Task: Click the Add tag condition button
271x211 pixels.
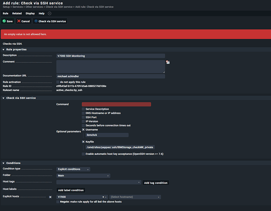Action: click(156, 183)
